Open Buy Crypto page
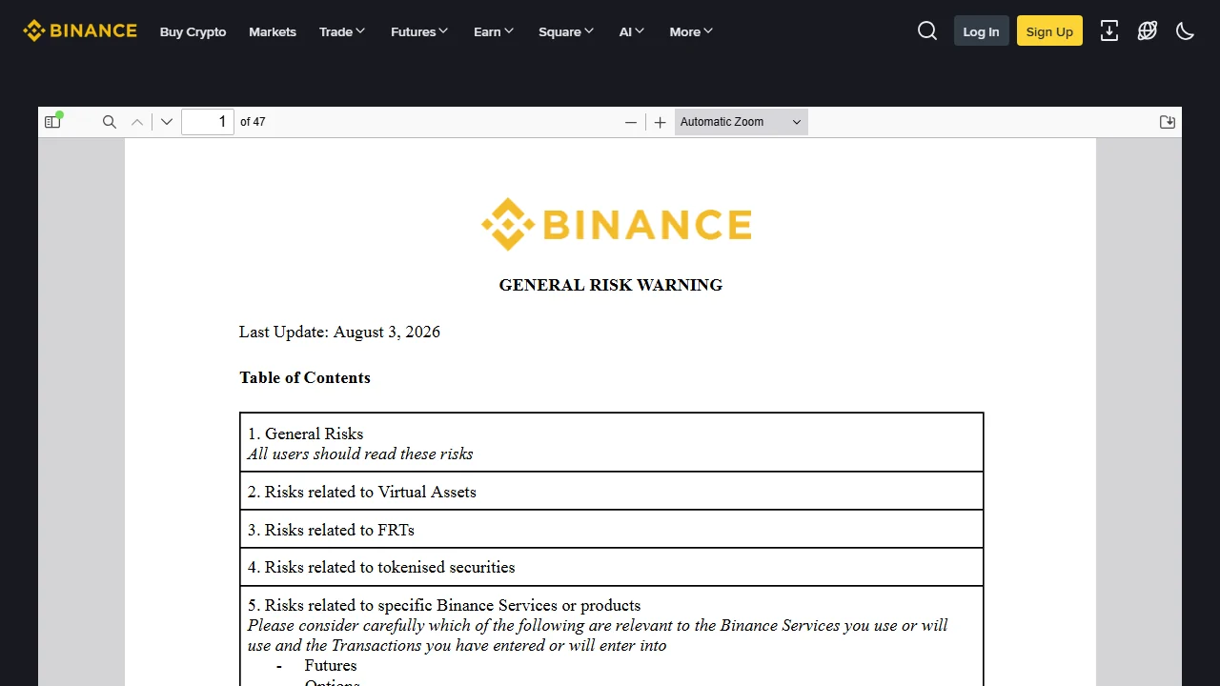1220x686 pixels. click(193, 31)
